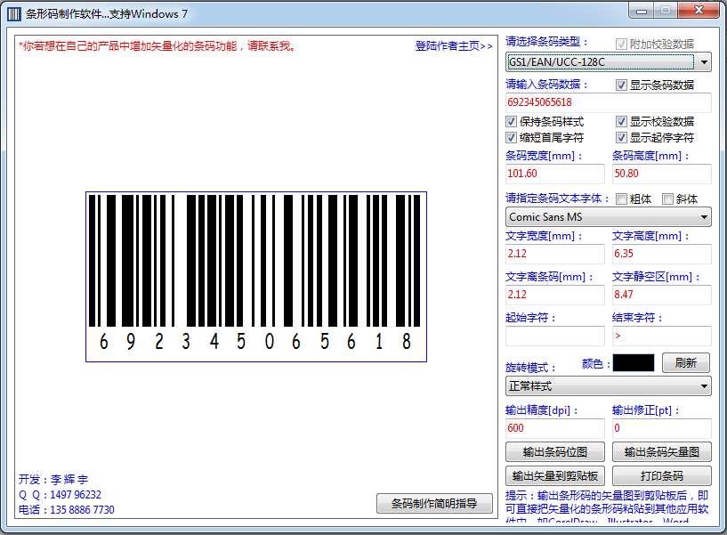Toggle the 显示起停字符 checkbox
727x535 pixels.
[622, 138]
